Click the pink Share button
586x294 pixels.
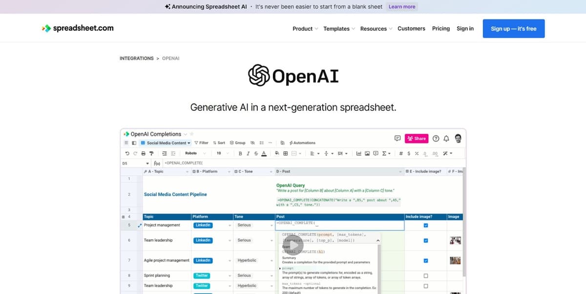point(417,138)
